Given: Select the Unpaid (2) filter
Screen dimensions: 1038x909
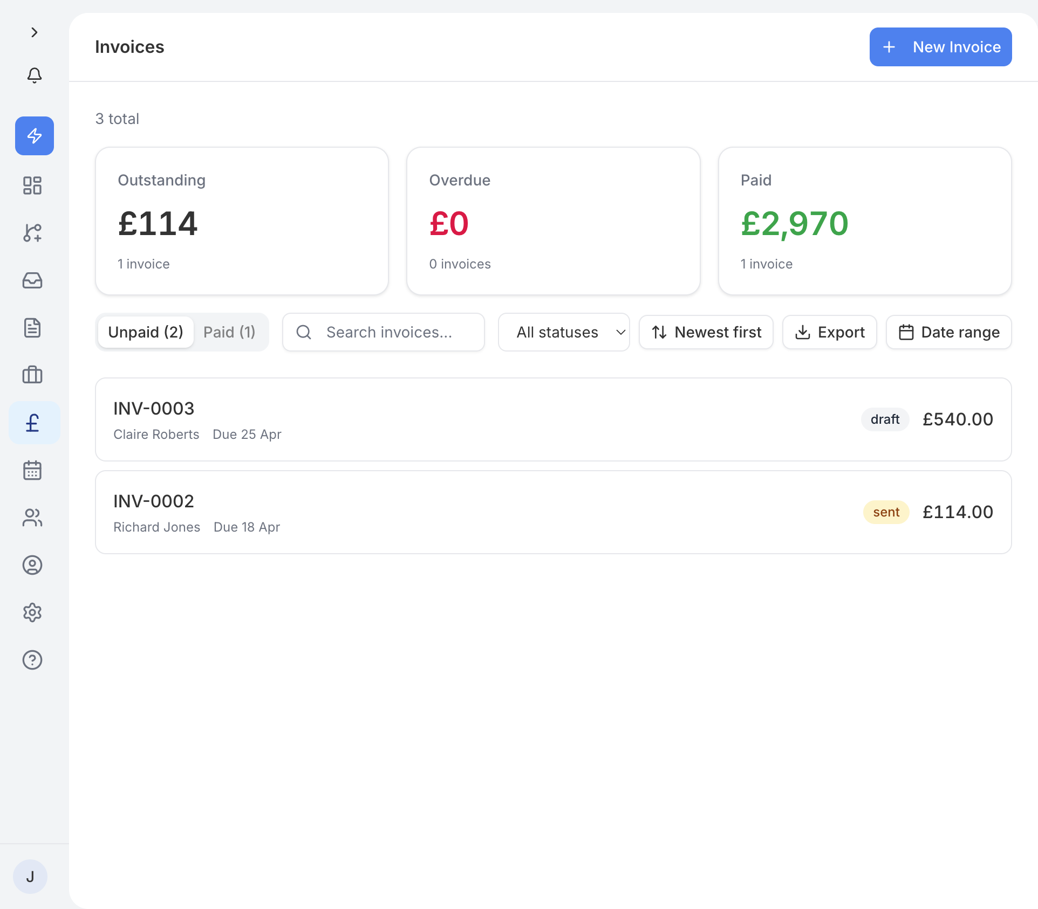Looking at the screenshot, I should [x=145, y=332].
